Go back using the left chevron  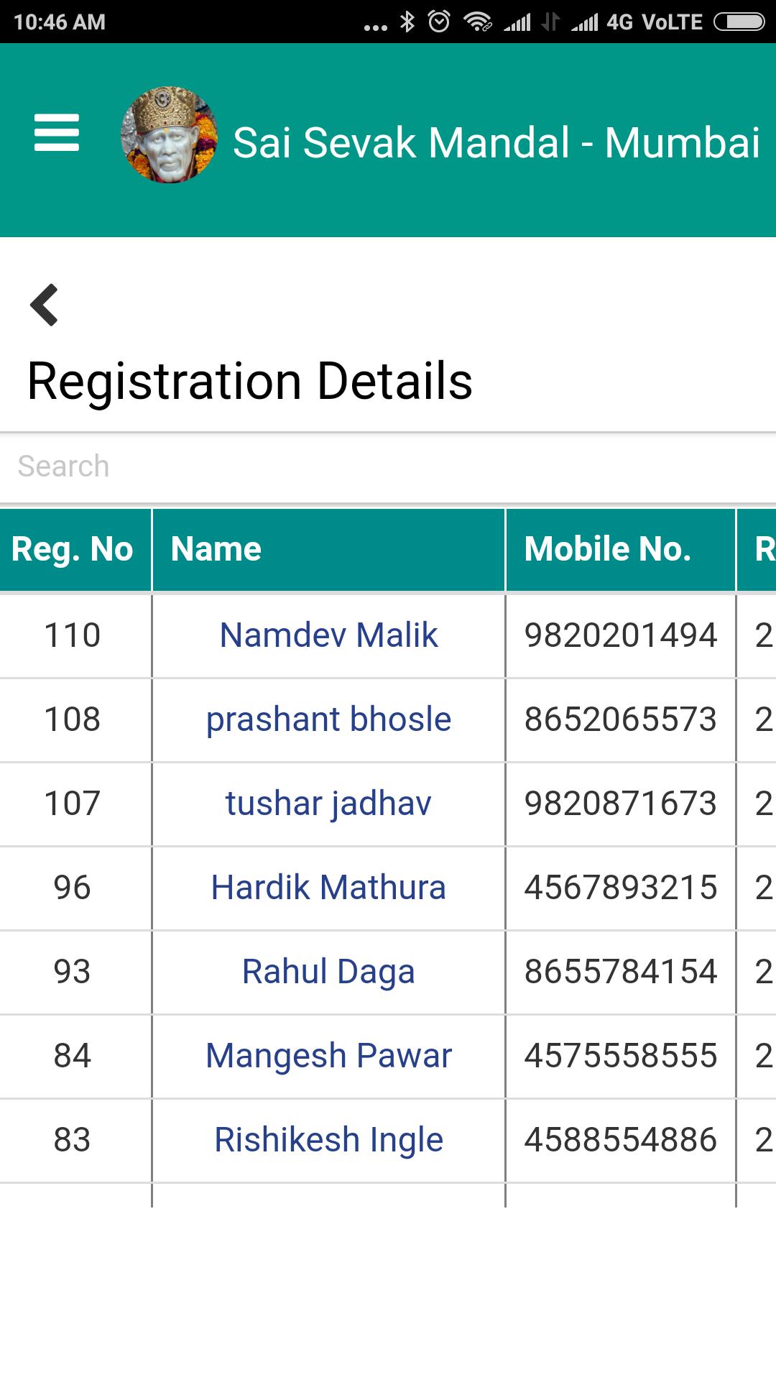[x=45, y=305]
